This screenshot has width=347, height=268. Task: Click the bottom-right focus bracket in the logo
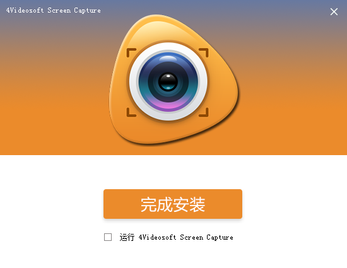[x=204, y=112]
